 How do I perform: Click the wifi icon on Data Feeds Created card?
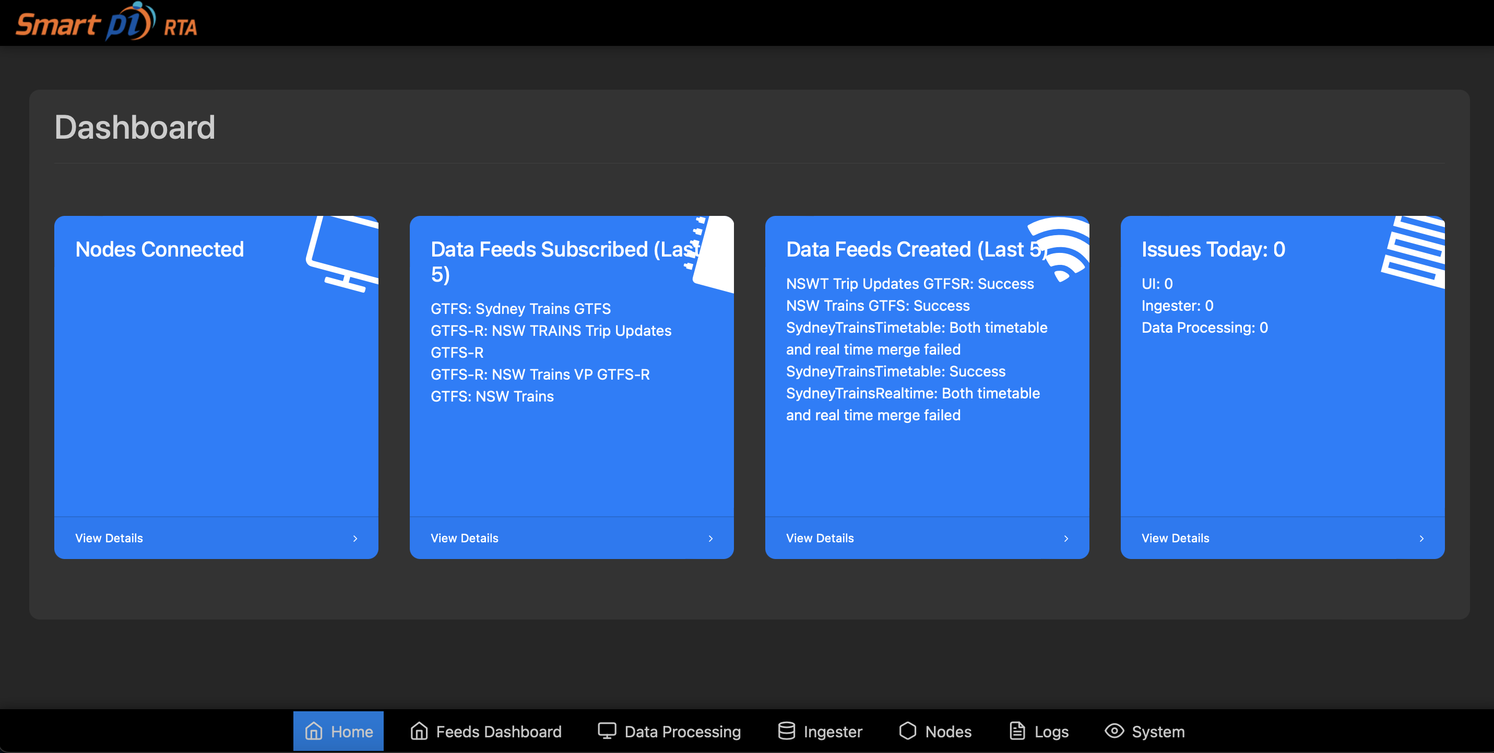(x=1059, y=249)
